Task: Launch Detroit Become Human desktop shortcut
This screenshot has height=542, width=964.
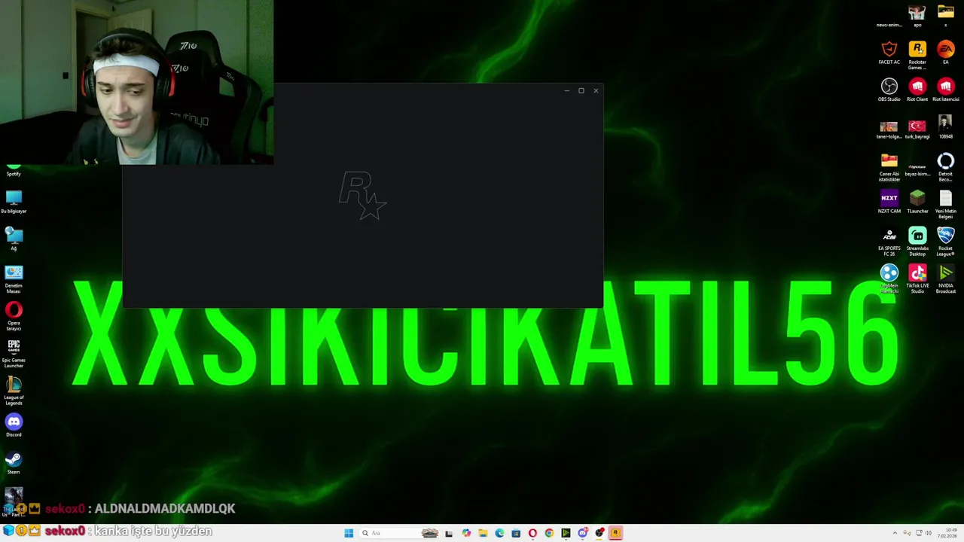Action: [x=946, y=167]
